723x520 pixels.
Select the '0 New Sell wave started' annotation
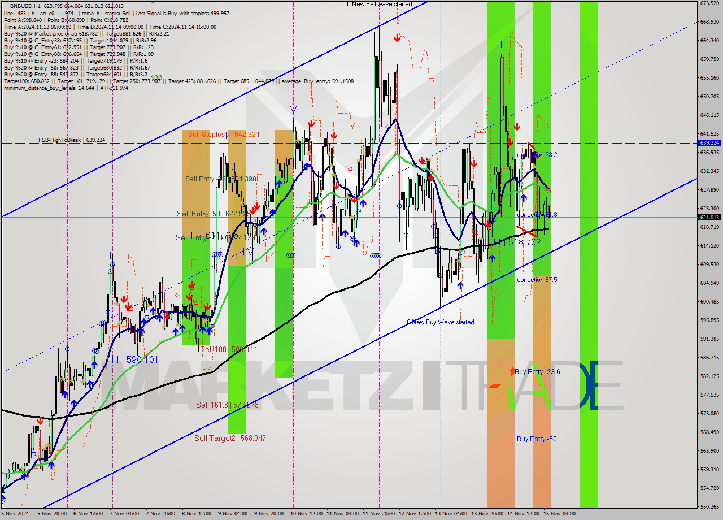click(x=380, y=4)
